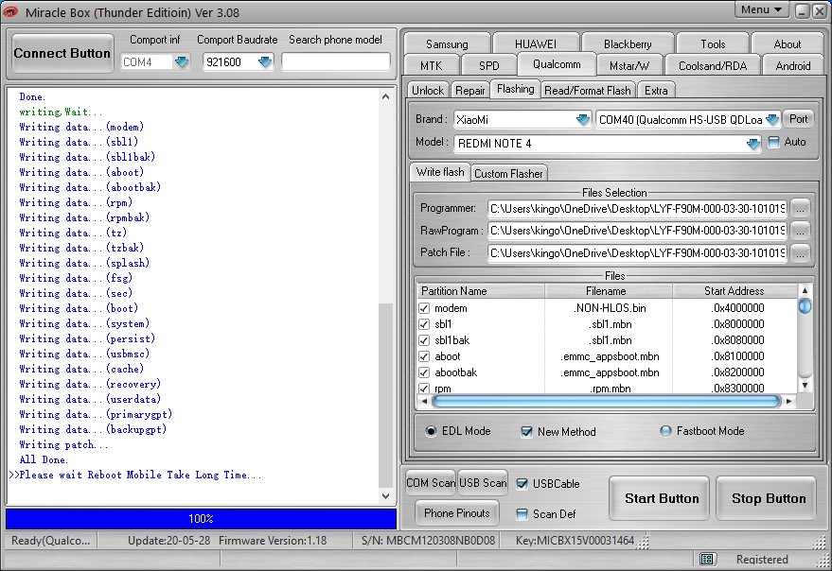This screenshot has width=832, height=571.
Task: Open the Model REDMI NOTE 4 dropdown
Action: tap(752, 144)
